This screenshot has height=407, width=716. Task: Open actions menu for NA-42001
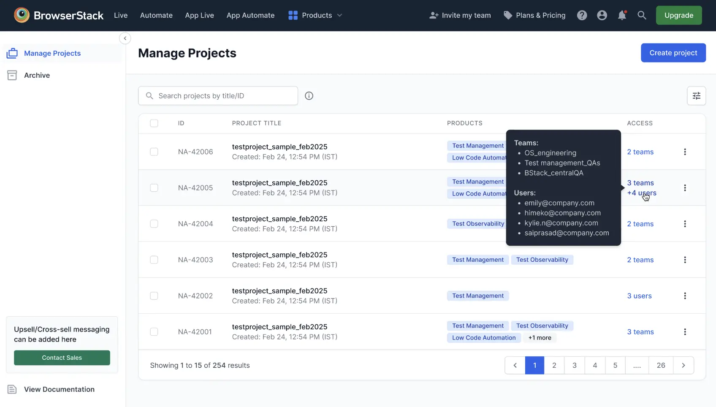tap(685, 332)
